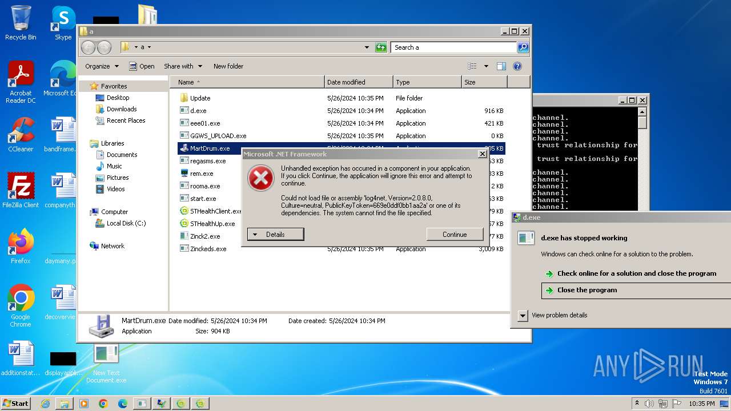This screenshot has height=411, width=731.
Task: Open New Text Document.exe on desktop
Action: (106, 364)
